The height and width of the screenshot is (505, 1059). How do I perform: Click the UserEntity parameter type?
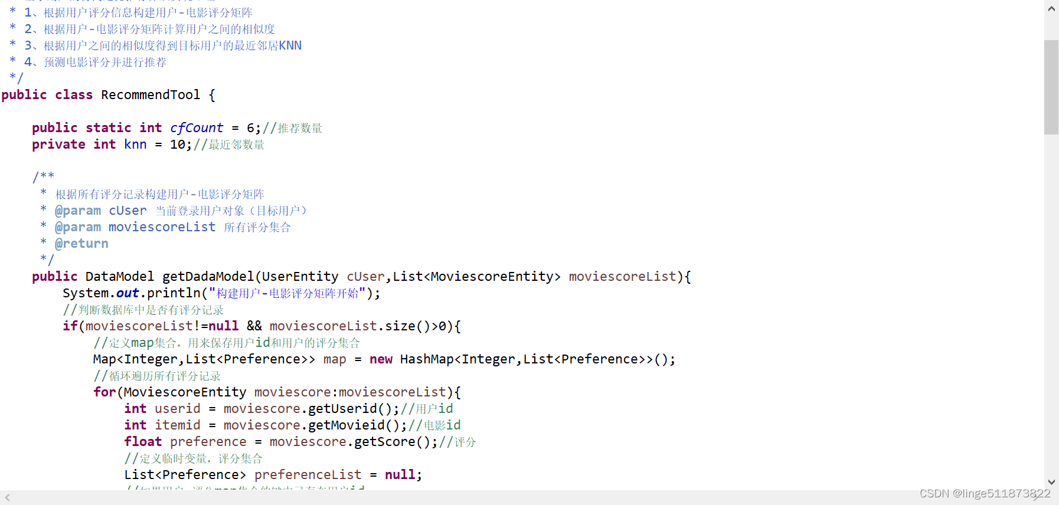click(x=300, y=277)
